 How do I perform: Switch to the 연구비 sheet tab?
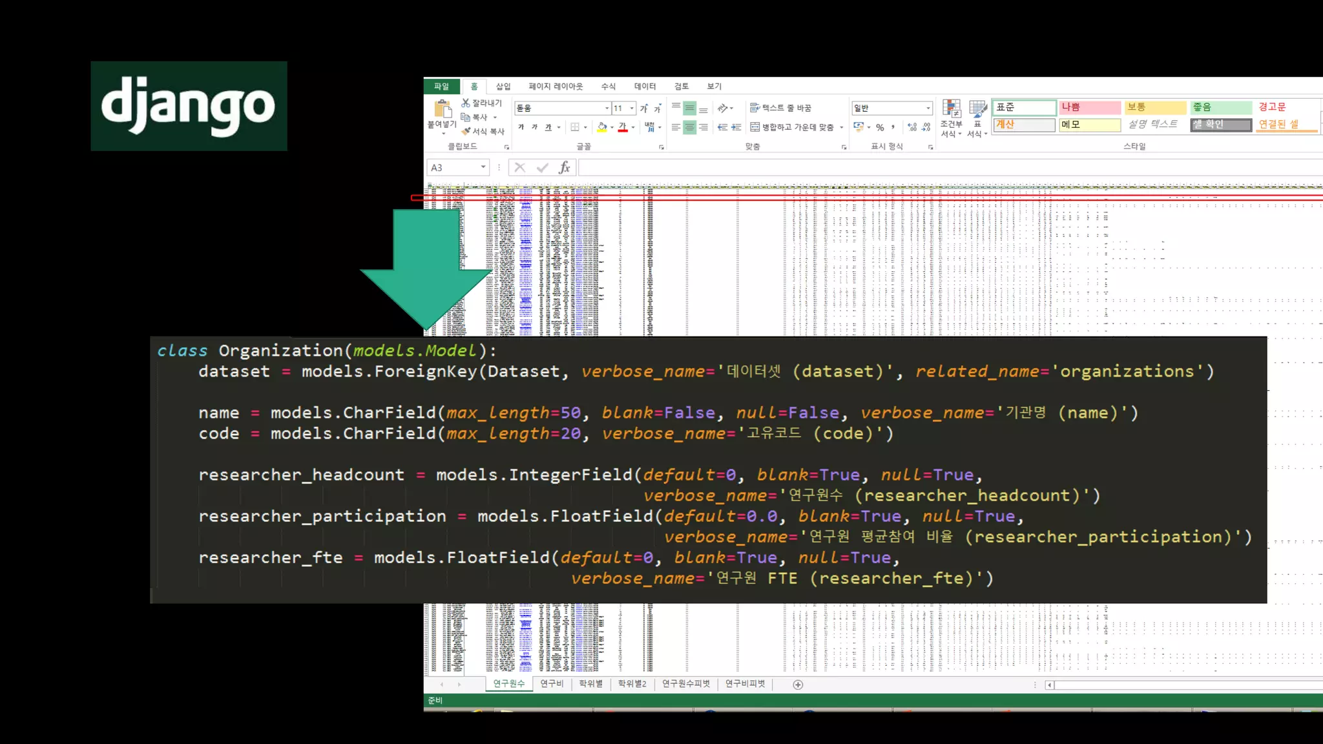coord(552,684)
